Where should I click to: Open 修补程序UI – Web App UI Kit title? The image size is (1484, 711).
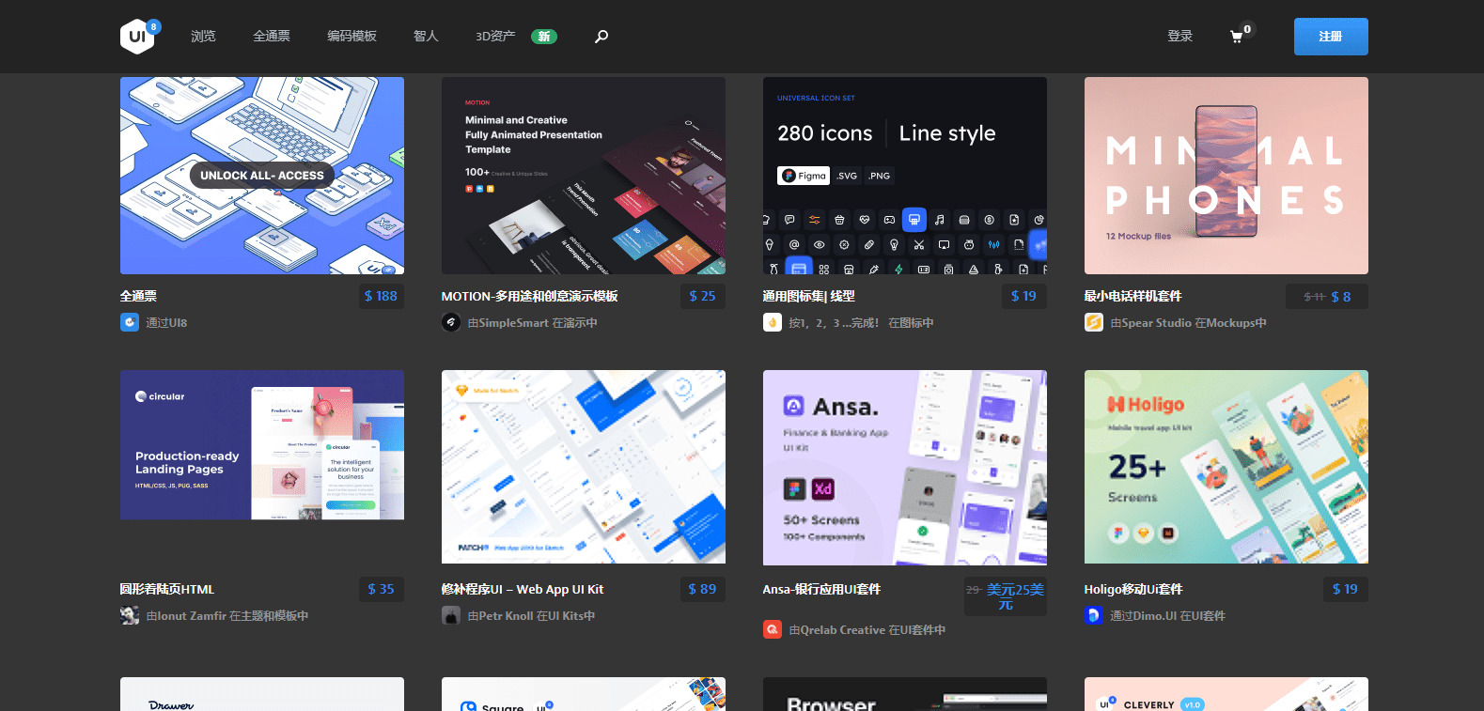(522, 589)
